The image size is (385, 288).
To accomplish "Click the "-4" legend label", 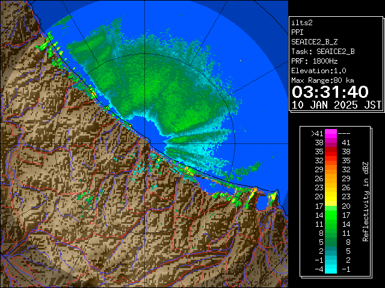I will (x=319, y=269).
